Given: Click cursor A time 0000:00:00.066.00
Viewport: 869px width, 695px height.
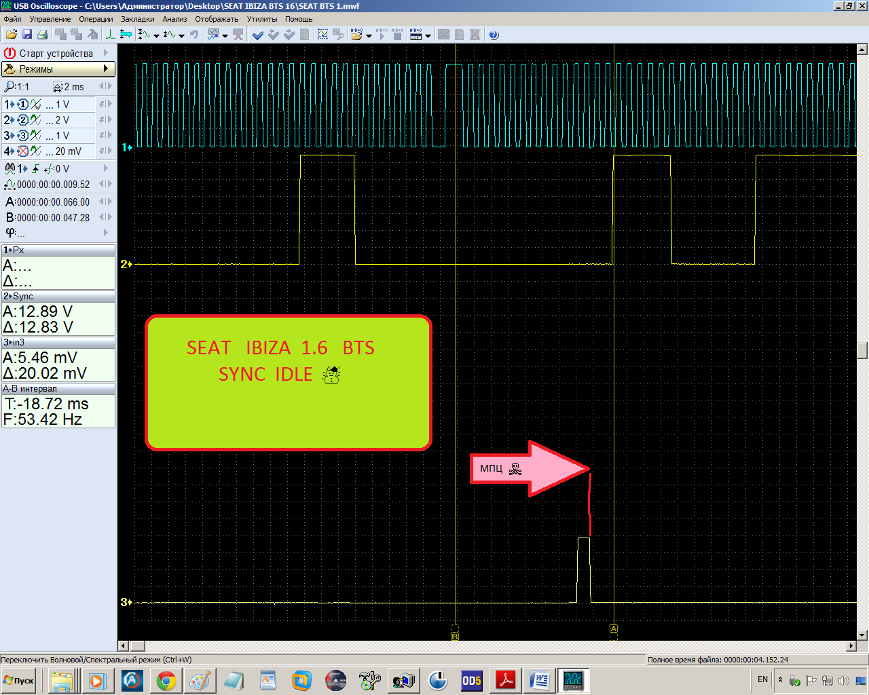Looking at the screenshot, I should (x=53, y=202).
